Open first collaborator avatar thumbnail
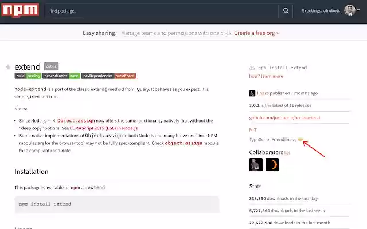 click(256, 164)
